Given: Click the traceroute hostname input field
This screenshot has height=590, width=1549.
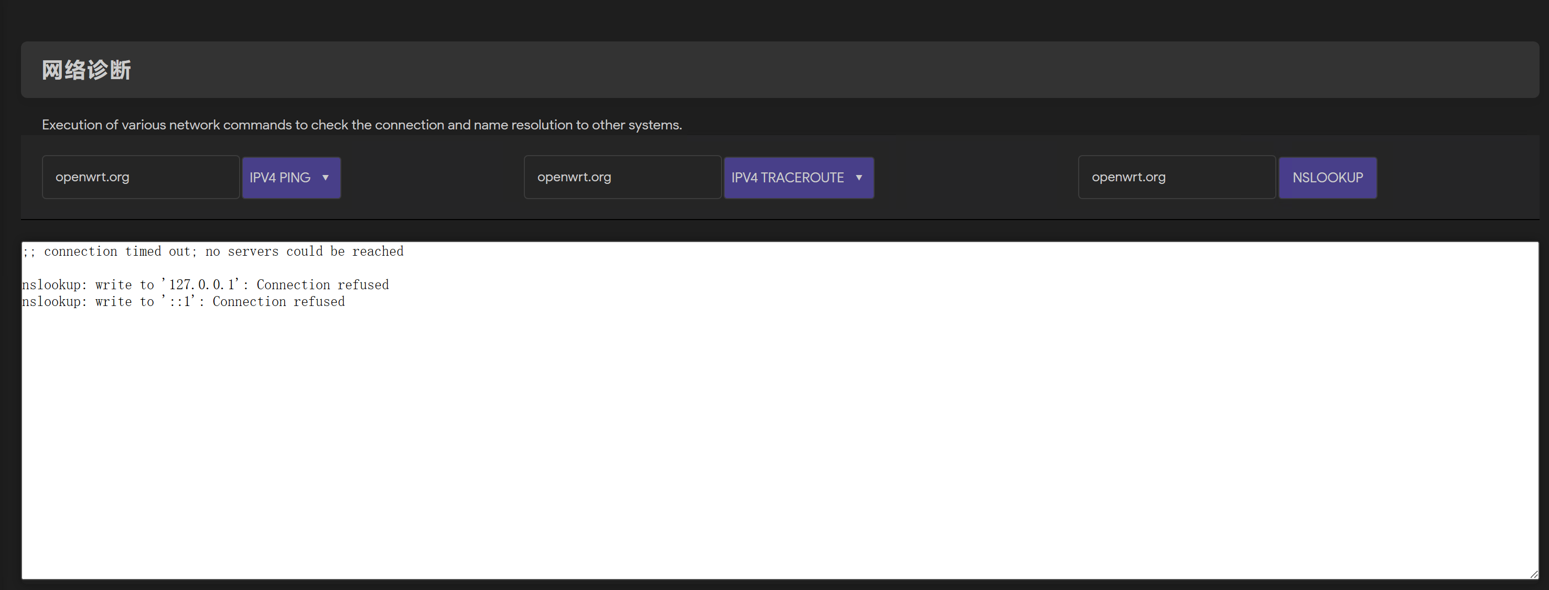Looking at the screenshot, I should [x=622, y=177].
